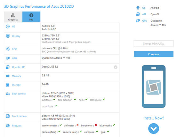Click the 'Android' value in sidebar
The height and width of the screenshot is (137, 176).
(155, 8)
